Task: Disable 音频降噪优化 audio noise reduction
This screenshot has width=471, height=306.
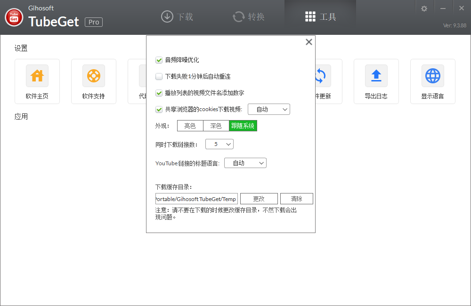Action: coord(159,60)
